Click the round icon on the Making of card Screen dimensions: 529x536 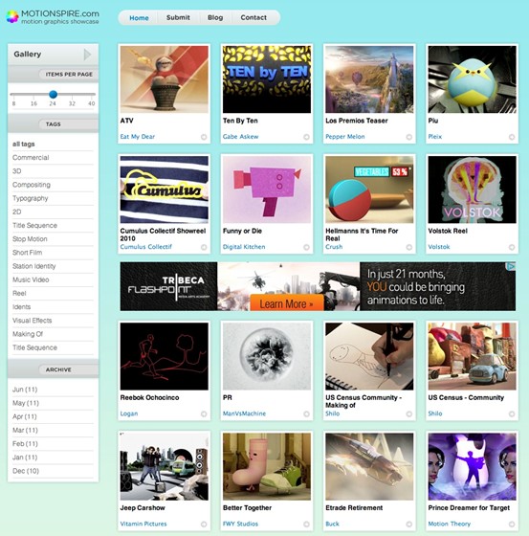click(409, 413)
